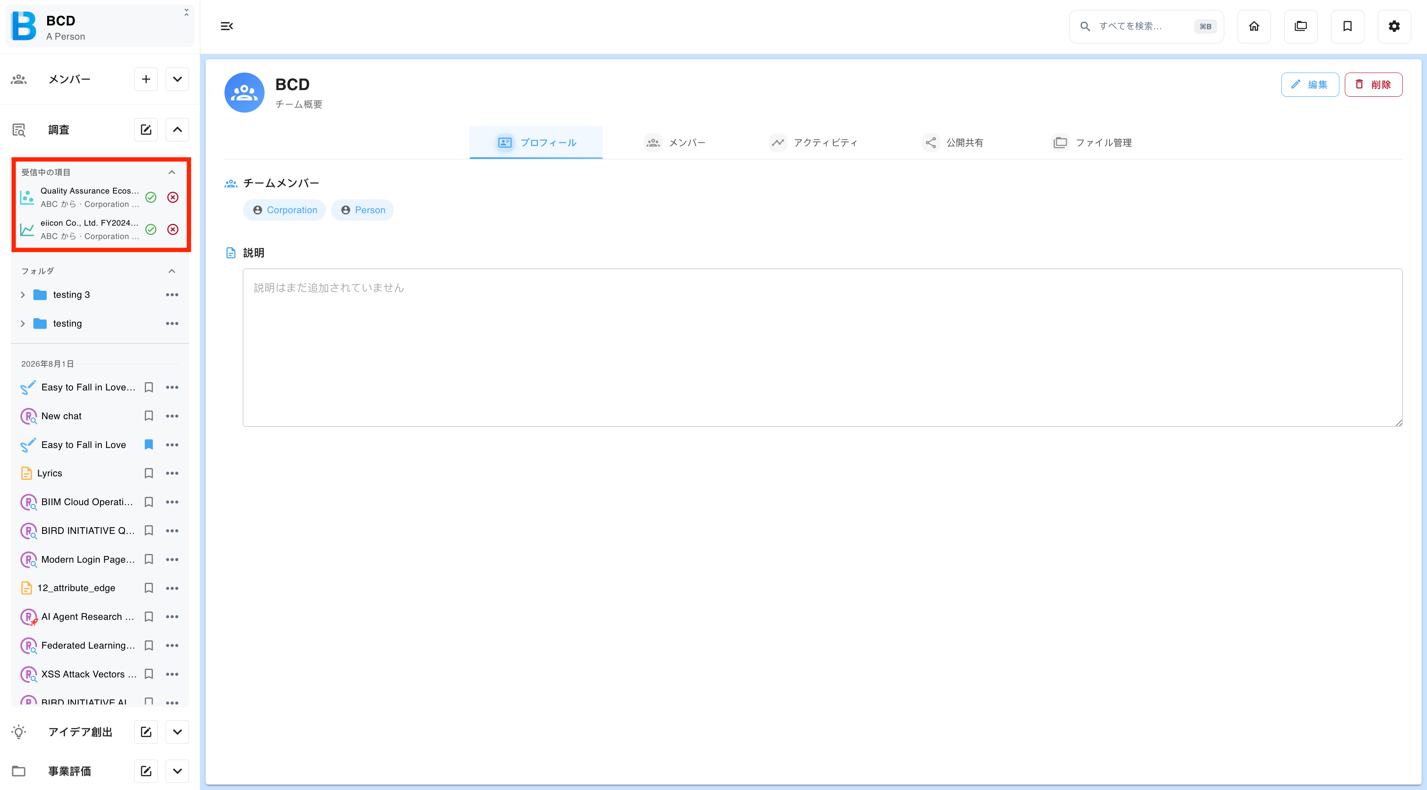Collapse the 受信中の項目 list
The width and height of the screenshot is (1427, 790).
(172, 172)
